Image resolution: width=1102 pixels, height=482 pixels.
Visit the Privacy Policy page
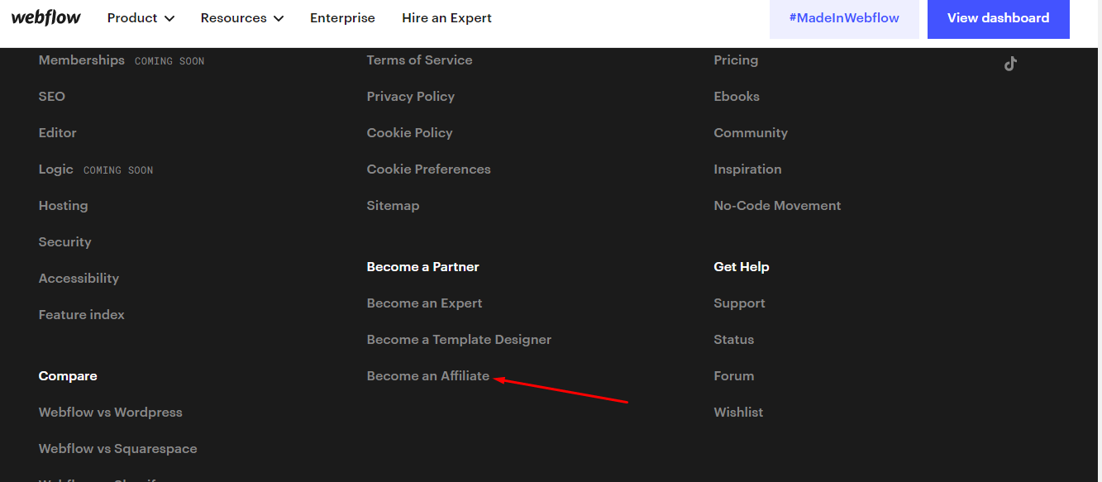pos(411,97)
